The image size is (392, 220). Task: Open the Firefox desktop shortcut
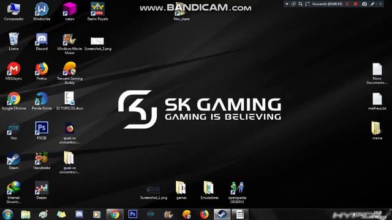[x=42, y=71]
